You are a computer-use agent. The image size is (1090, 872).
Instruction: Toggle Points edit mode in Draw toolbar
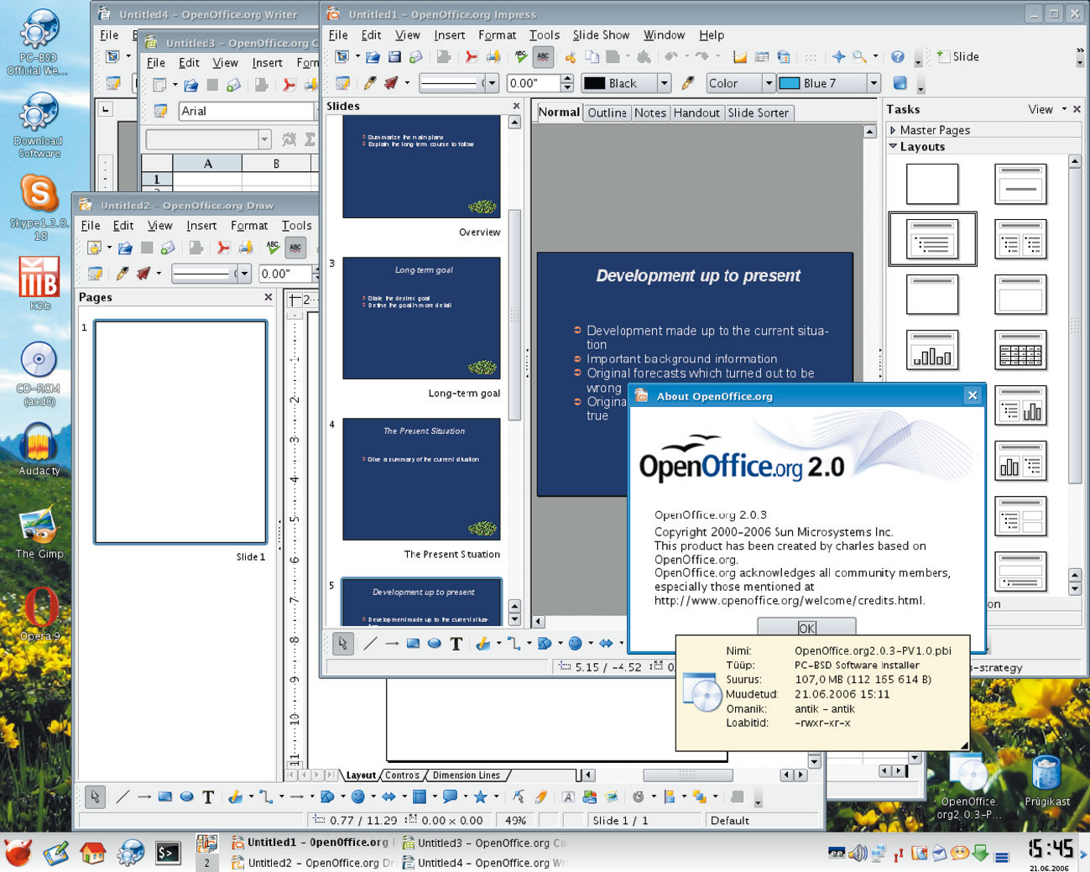(x=519, y=796)
